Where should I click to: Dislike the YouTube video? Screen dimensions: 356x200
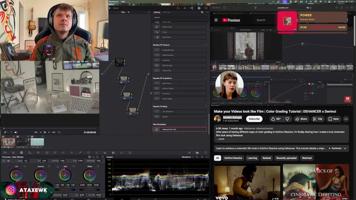pyautogui.click(x=287, y=119)
